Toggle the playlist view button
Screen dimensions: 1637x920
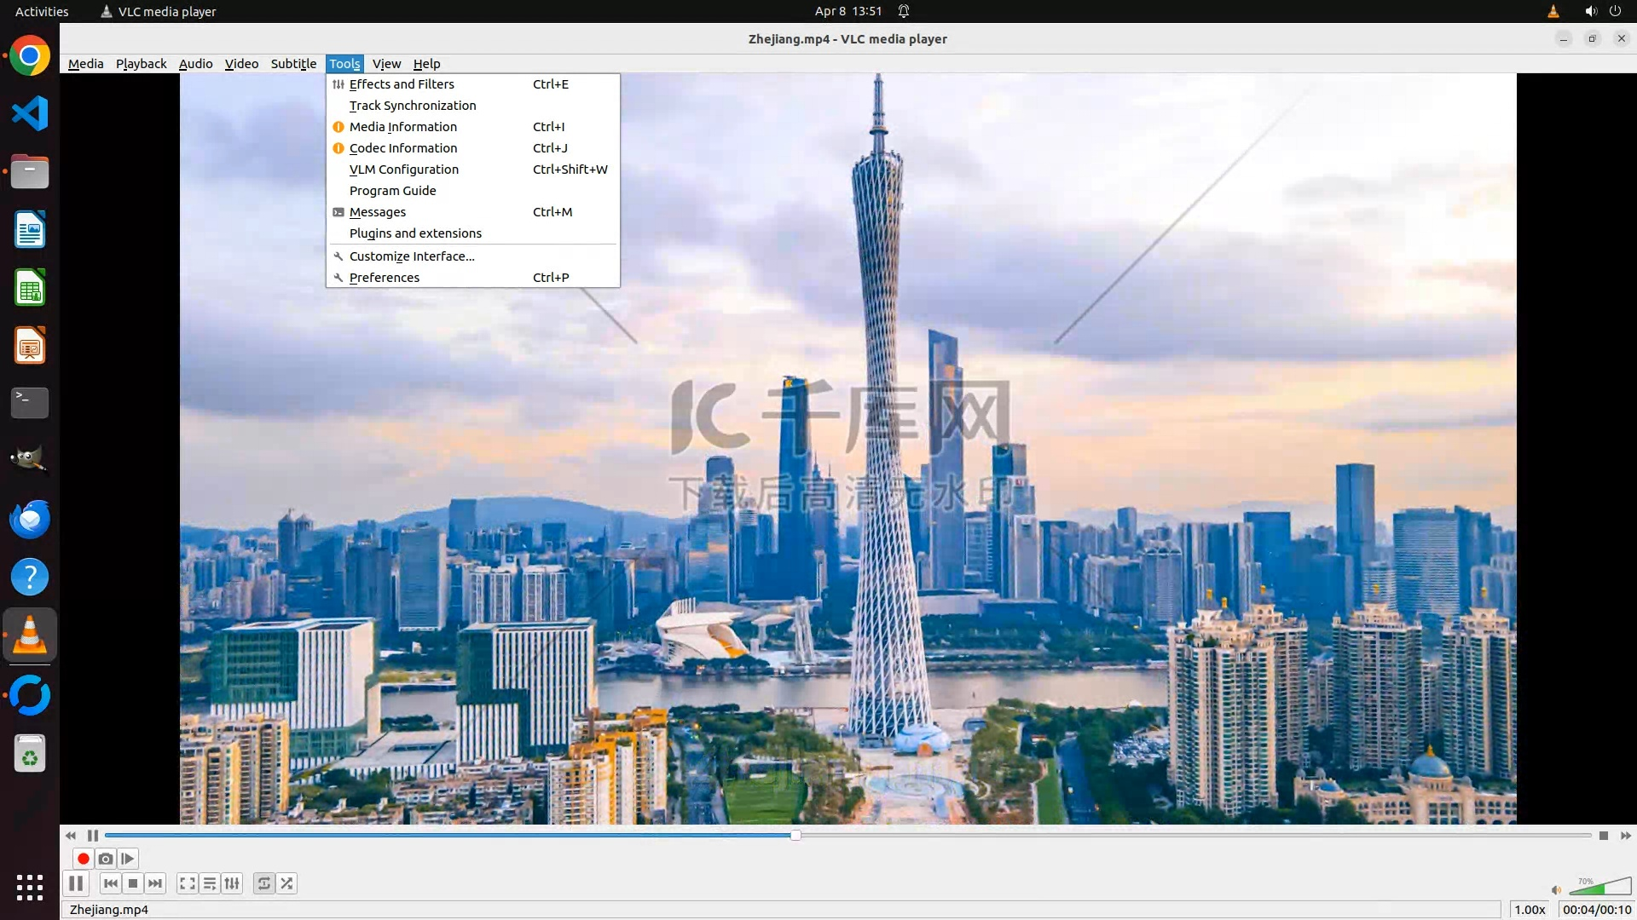(x=210, y=883)
